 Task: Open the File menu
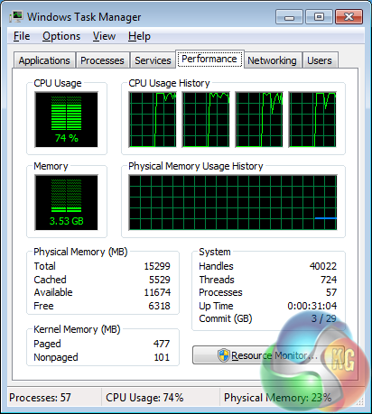[22, 36]
